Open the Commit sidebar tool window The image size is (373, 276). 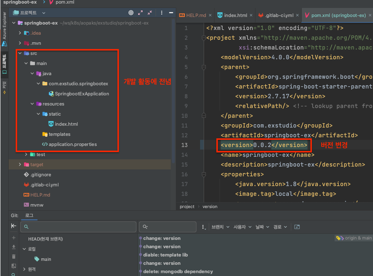[x=4, y=87]
